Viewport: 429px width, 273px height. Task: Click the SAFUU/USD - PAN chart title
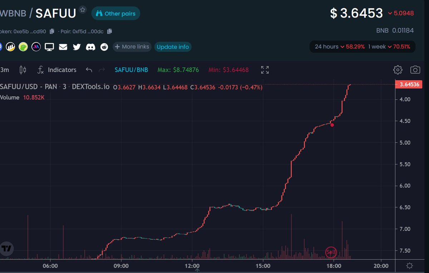pyautogui.click(x=55, y=87)
